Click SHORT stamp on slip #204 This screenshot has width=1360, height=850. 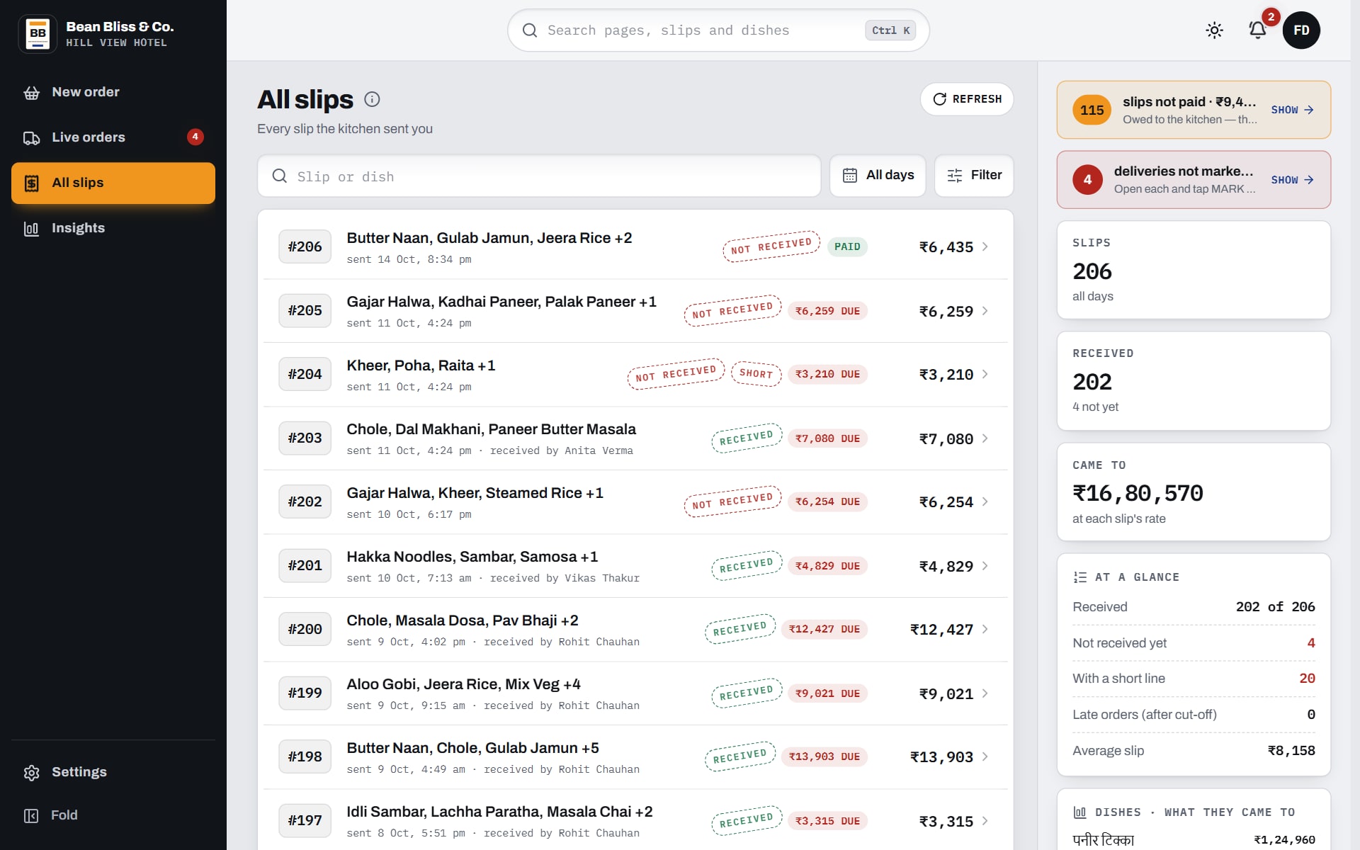click(756, 373)
